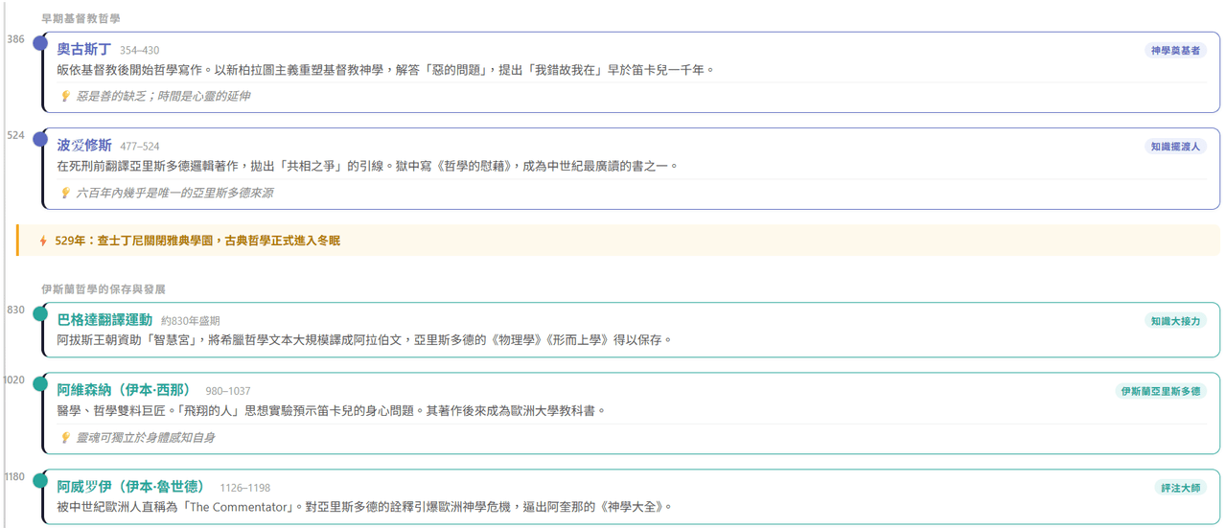Click the lightning icon in the 529年 banner

pos(43,241)
